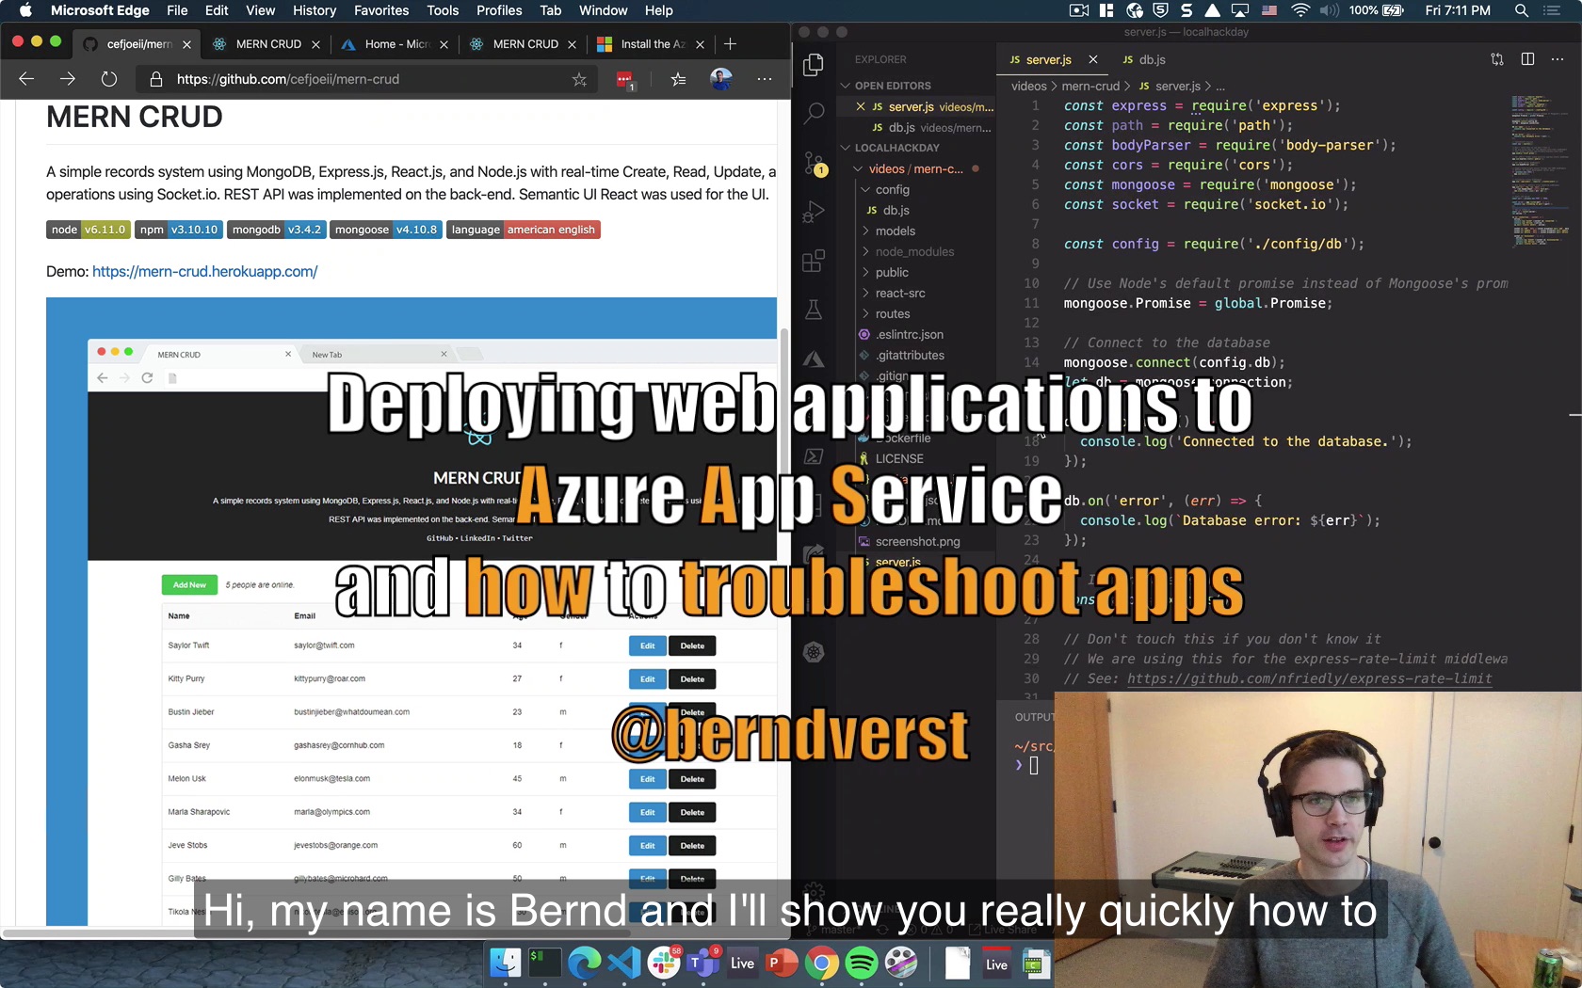The width and height of the screenshot is (1582, 988).
Task: Open the mern-crud.herokuapp.com demo link
Action: click(204, 272)
